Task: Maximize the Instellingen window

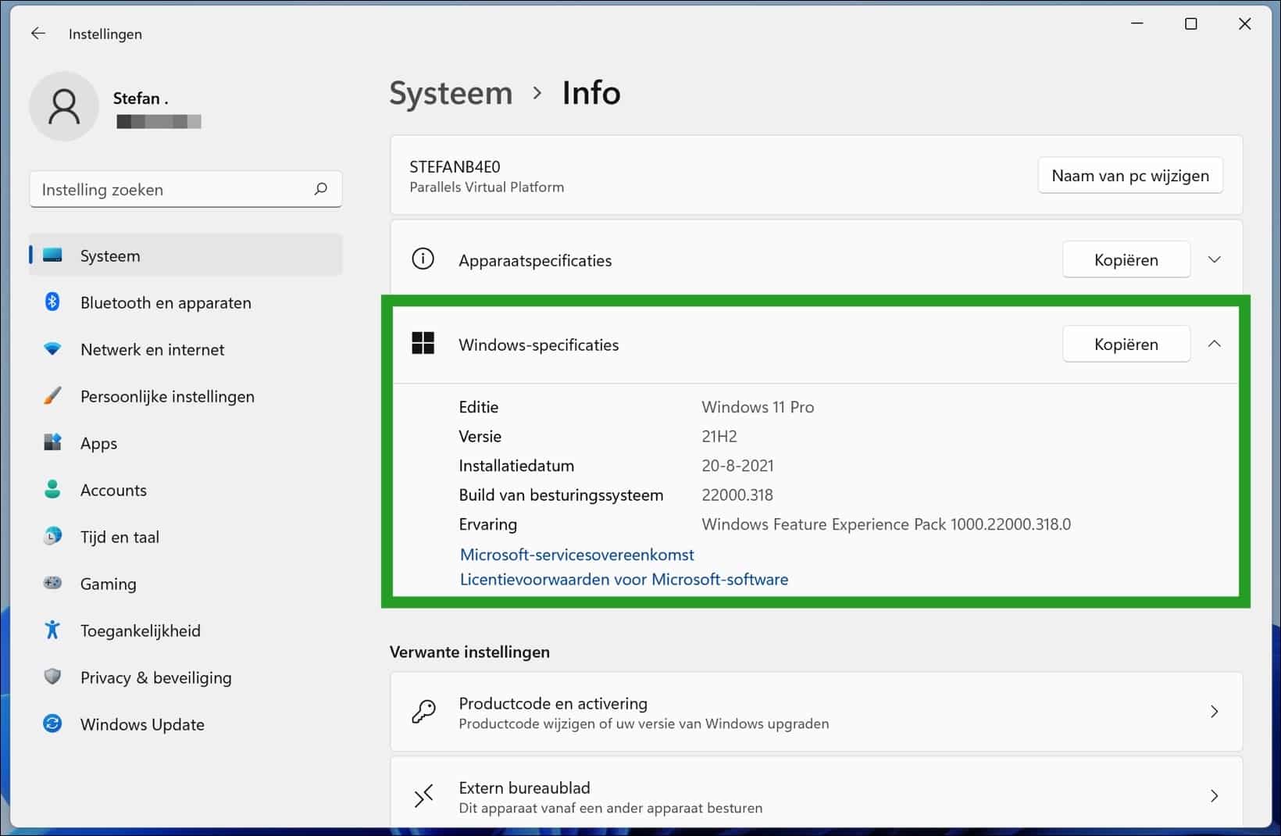Action: 1190,24
